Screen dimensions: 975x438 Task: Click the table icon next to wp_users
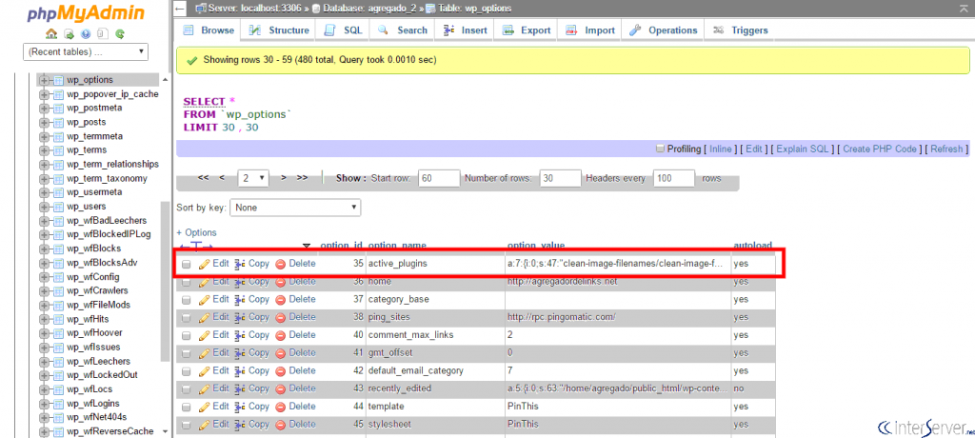tap(58, 207)
